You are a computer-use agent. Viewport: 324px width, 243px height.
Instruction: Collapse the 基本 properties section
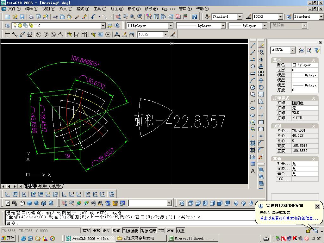pyautogui.click(x=314, y=60)
